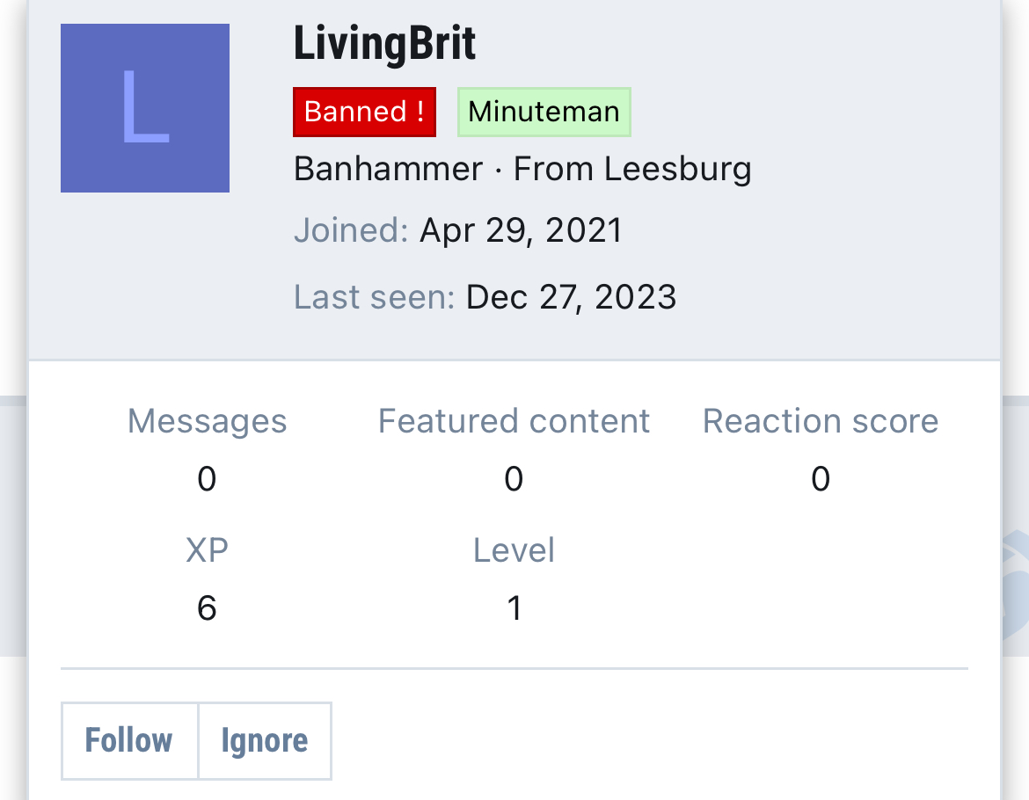This screenshot has height=800, width=1029.
Task: Click the Reaction score label
Action: (820, 421)
